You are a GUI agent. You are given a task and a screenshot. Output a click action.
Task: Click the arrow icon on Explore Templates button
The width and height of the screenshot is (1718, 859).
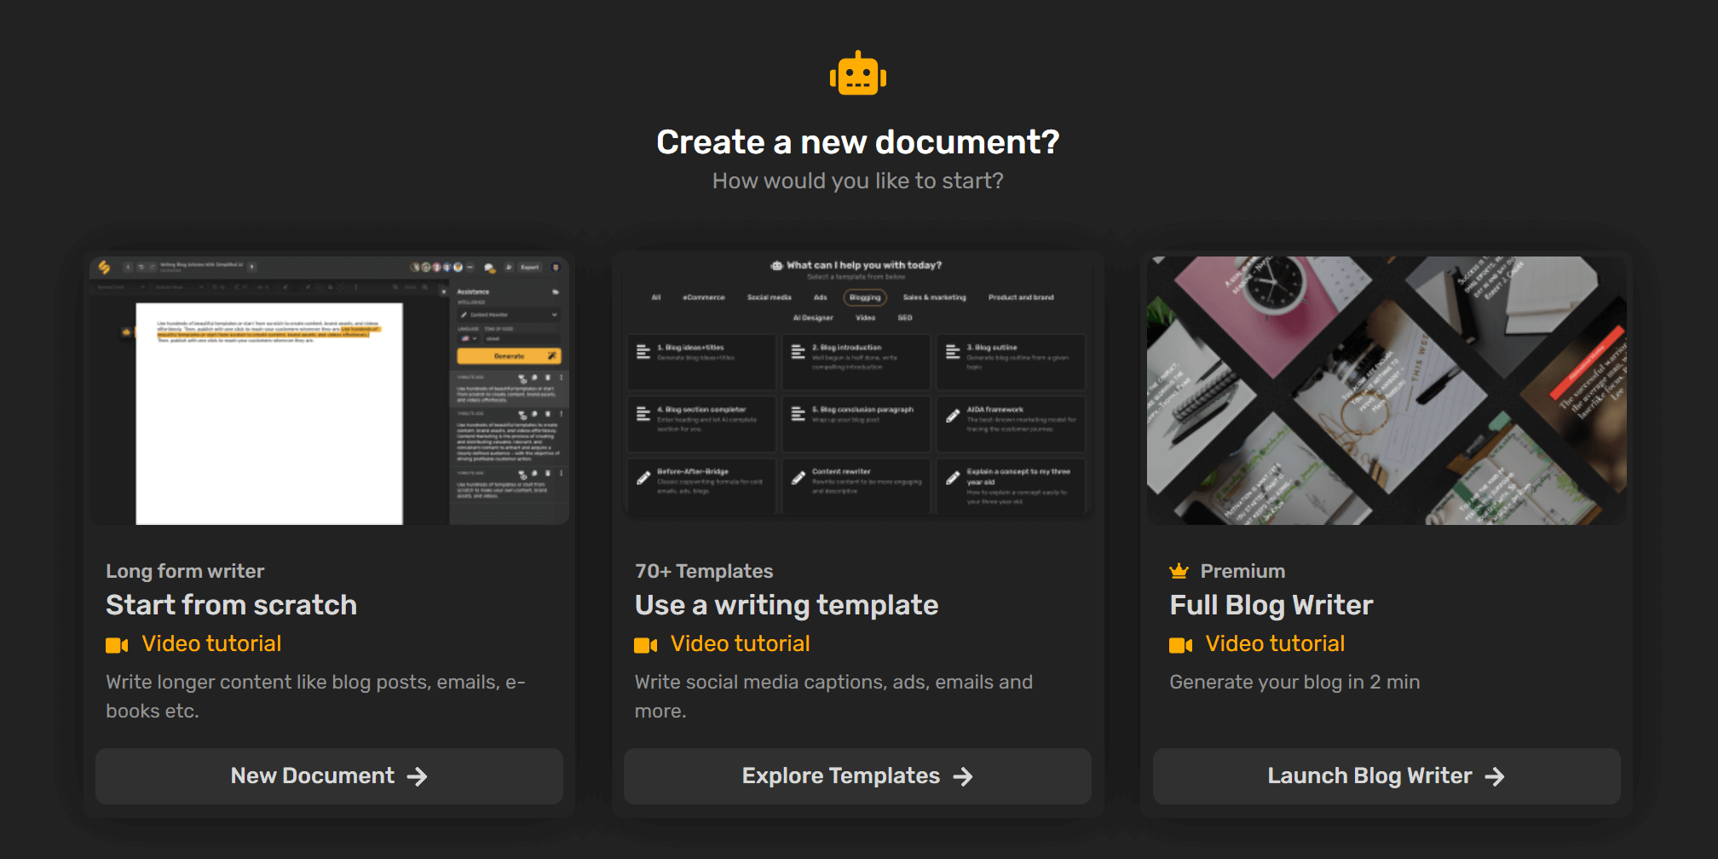pyautogui.click(x=963, y=776)
